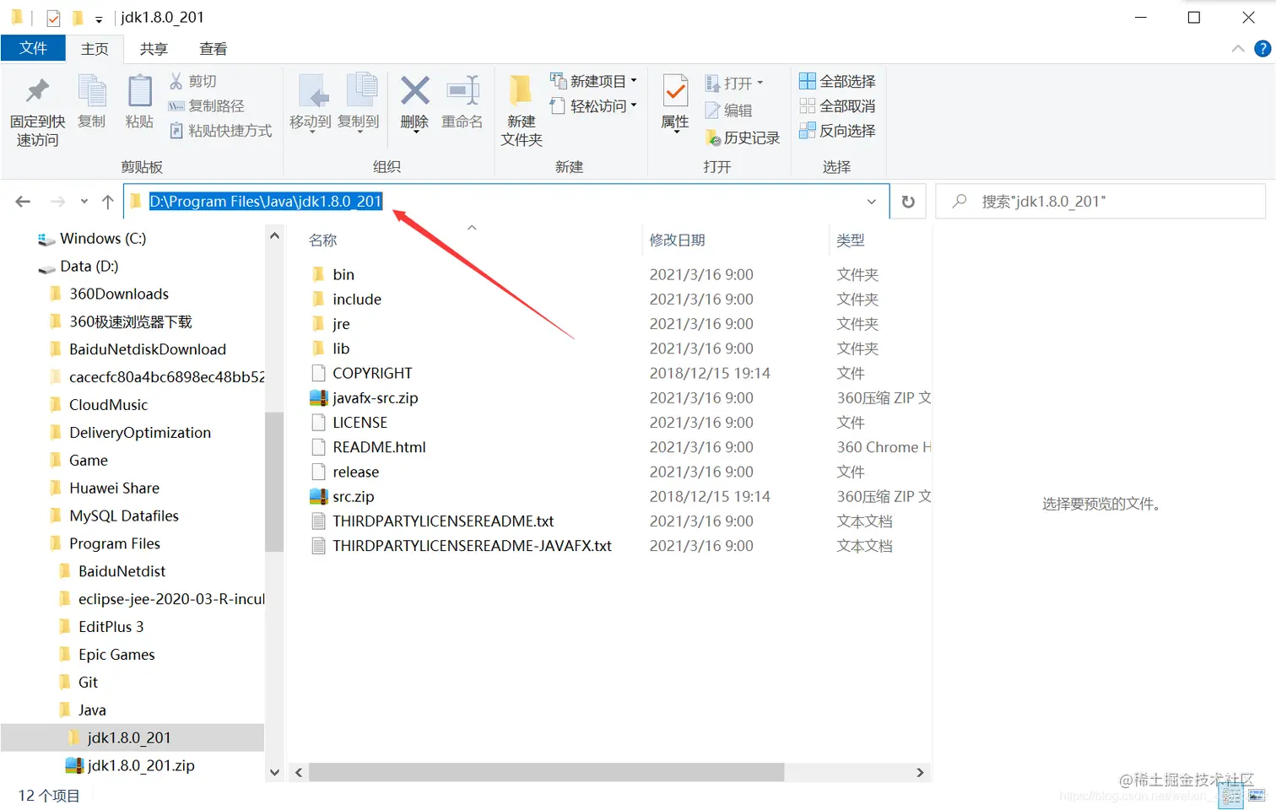Click the Cut scissors icon
Image resolution: width=1276 pixels, height=810 pixels.
pos(176,81)
